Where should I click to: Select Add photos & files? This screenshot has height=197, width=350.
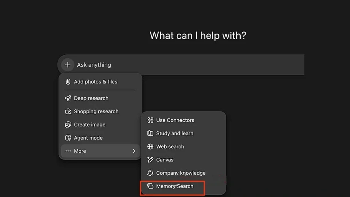tap(96, 82)
